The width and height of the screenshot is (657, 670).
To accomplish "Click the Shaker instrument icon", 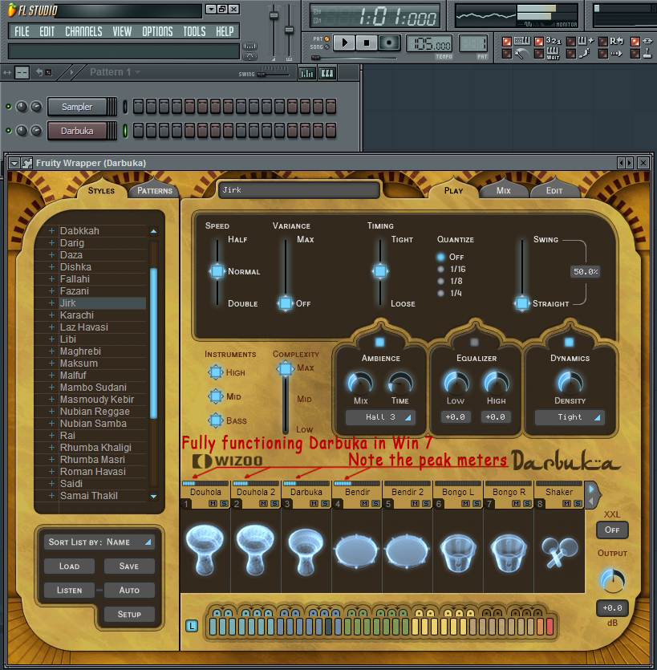I will tap(558, 550).
